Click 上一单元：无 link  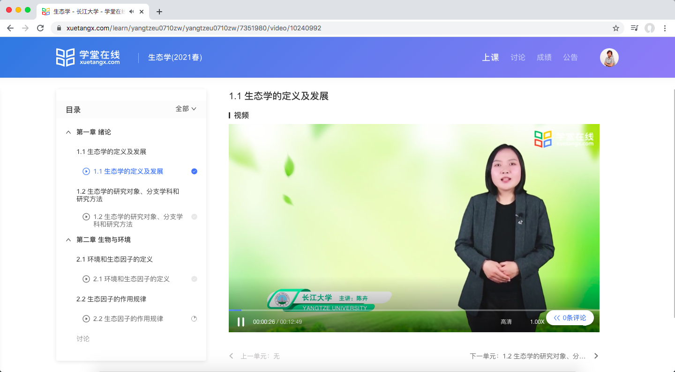pyautogui.click(x=260, y=356)
